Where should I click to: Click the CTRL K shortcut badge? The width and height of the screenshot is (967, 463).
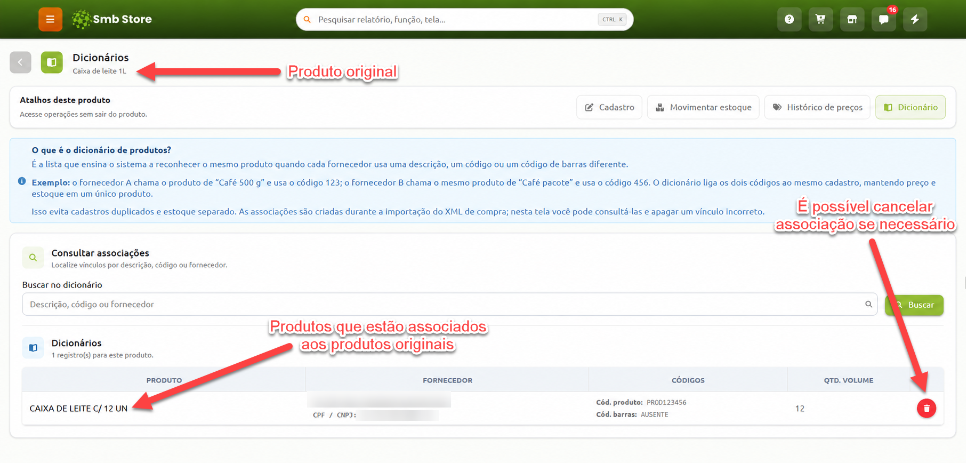(612, 19)
